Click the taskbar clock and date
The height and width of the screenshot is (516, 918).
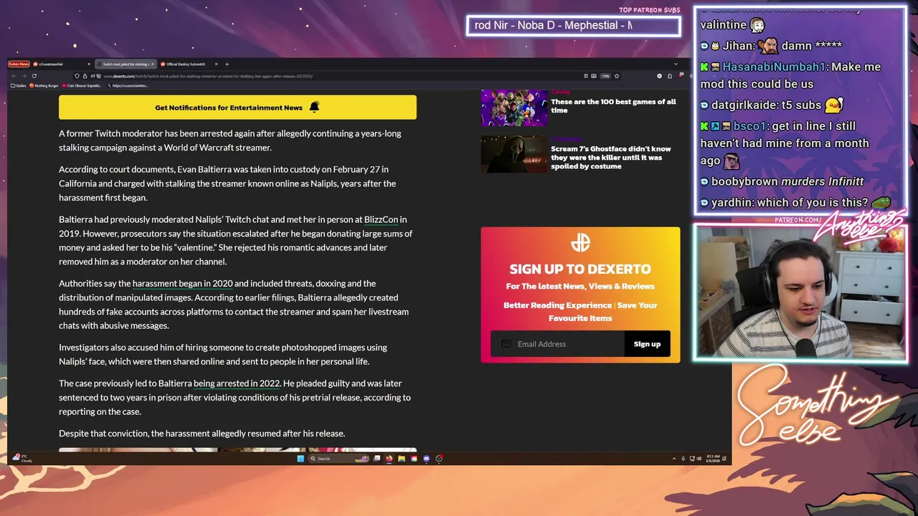pos(713,458)
